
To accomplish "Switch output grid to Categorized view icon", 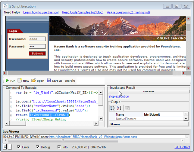I will (x=113, y=108).
